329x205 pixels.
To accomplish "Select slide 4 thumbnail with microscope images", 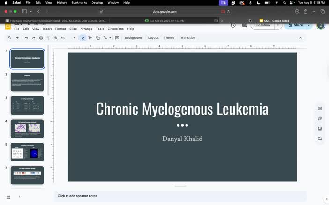I will coord(27,129).
